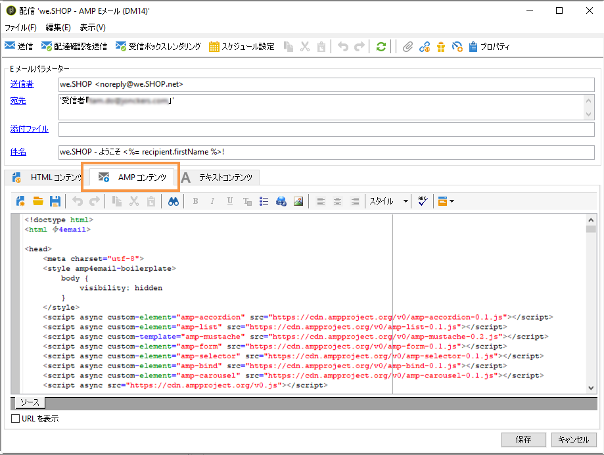Toggle italic formatting
Screen dimensions: 604x455
click(x=212, y=201)
